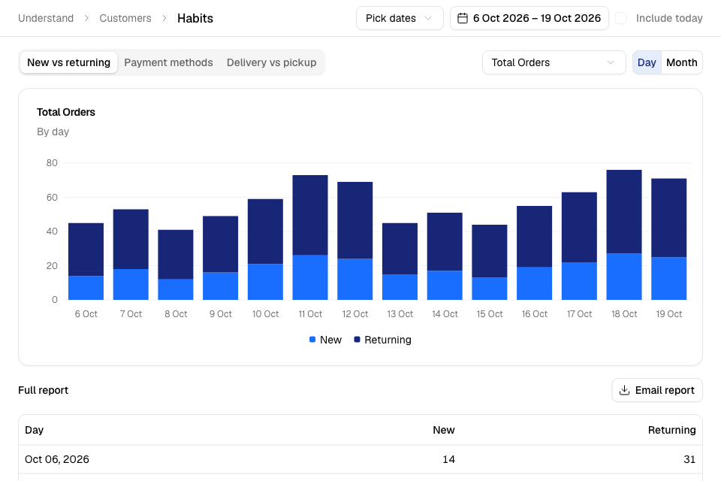Go to the Understand breadcrumb
The width and height of the screenshot is (721, 481).
tap(46, 18)
